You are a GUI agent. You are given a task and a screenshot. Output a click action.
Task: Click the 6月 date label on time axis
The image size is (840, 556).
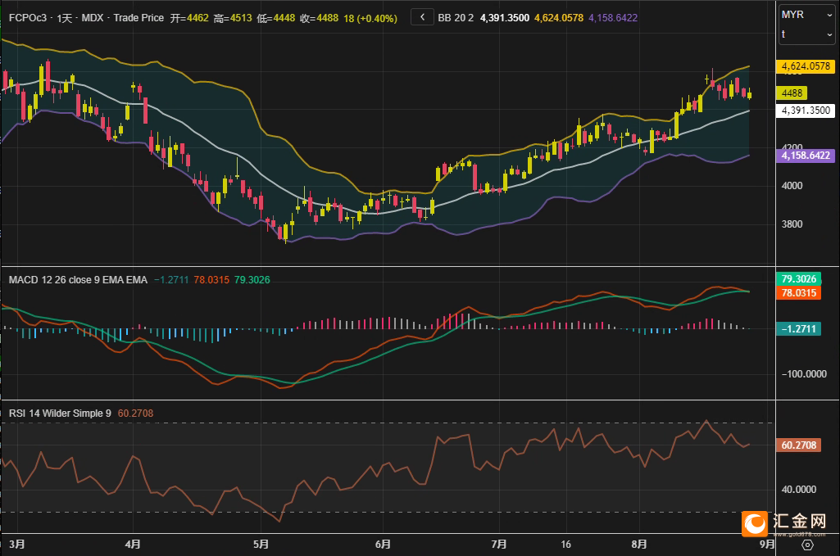coord(383,545)
